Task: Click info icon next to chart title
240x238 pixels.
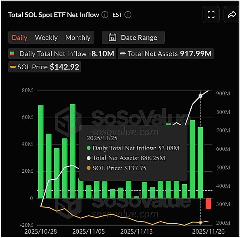Action: click(105, 15)
